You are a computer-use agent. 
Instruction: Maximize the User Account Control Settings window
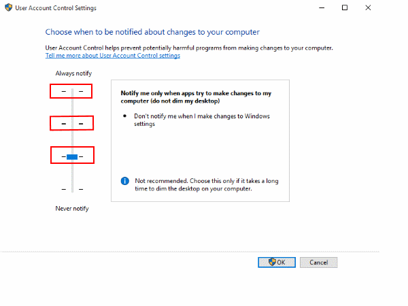tap(345, 8)
